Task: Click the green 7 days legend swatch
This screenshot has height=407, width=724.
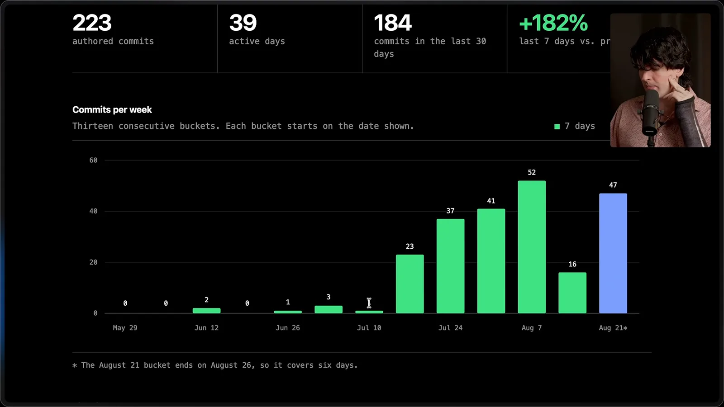Action: 557,127
